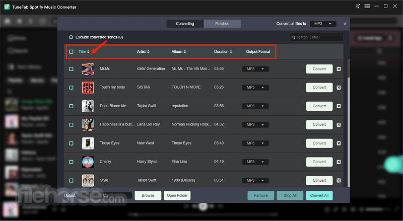Image resolution: width=403 pixels, height=221 pixels.
Task: Open Touch my body album cover thumbnail
Action: point(88,88)
